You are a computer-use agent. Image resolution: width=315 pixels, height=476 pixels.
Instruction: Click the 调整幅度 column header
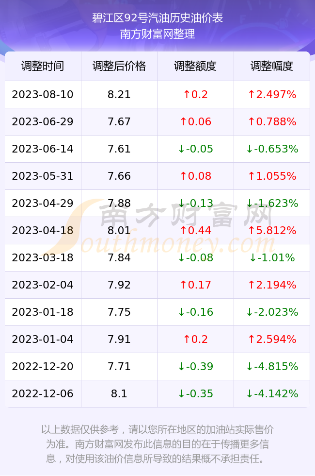(x=272, y=66)
